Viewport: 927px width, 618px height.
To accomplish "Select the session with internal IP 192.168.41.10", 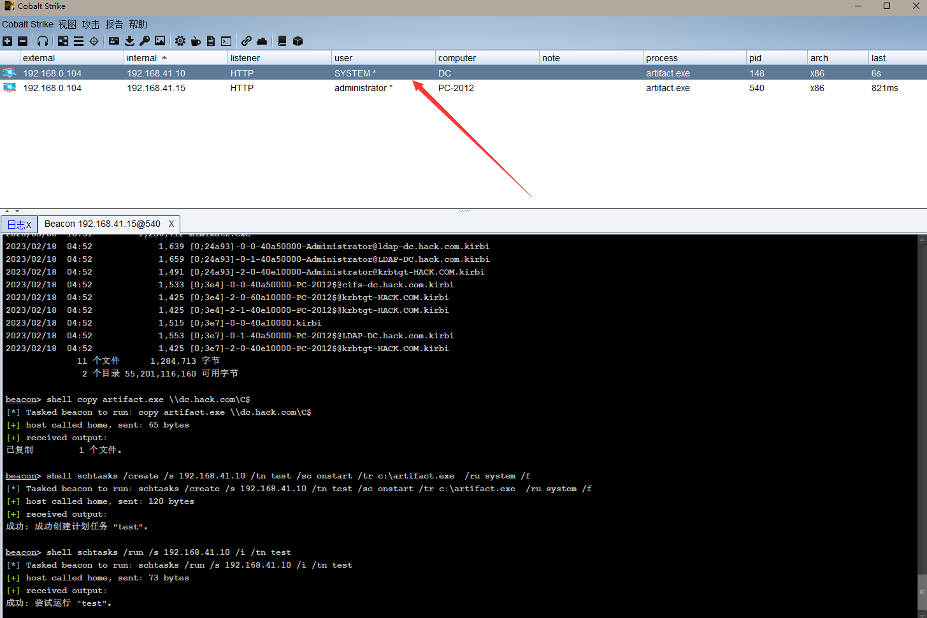I will (x=463, y=73).
